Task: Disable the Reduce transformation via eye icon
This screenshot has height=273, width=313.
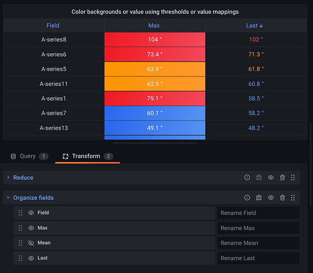Action: pyautogui.click(x=271, y=177)
